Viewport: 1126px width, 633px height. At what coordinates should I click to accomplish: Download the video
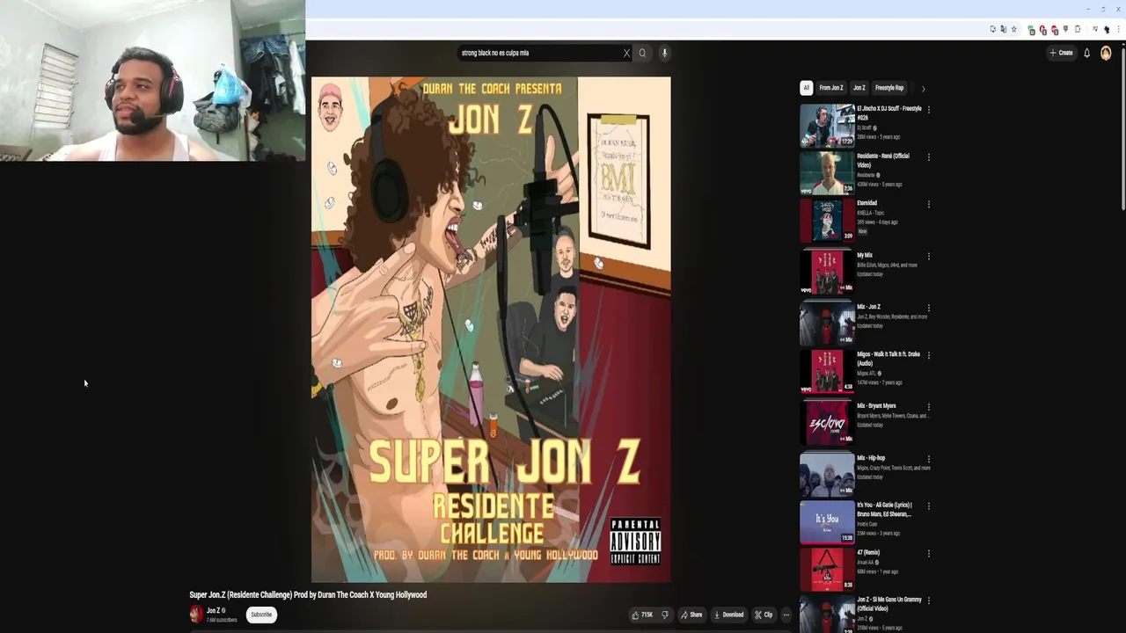pyautogui.click(x=728, y=615)
